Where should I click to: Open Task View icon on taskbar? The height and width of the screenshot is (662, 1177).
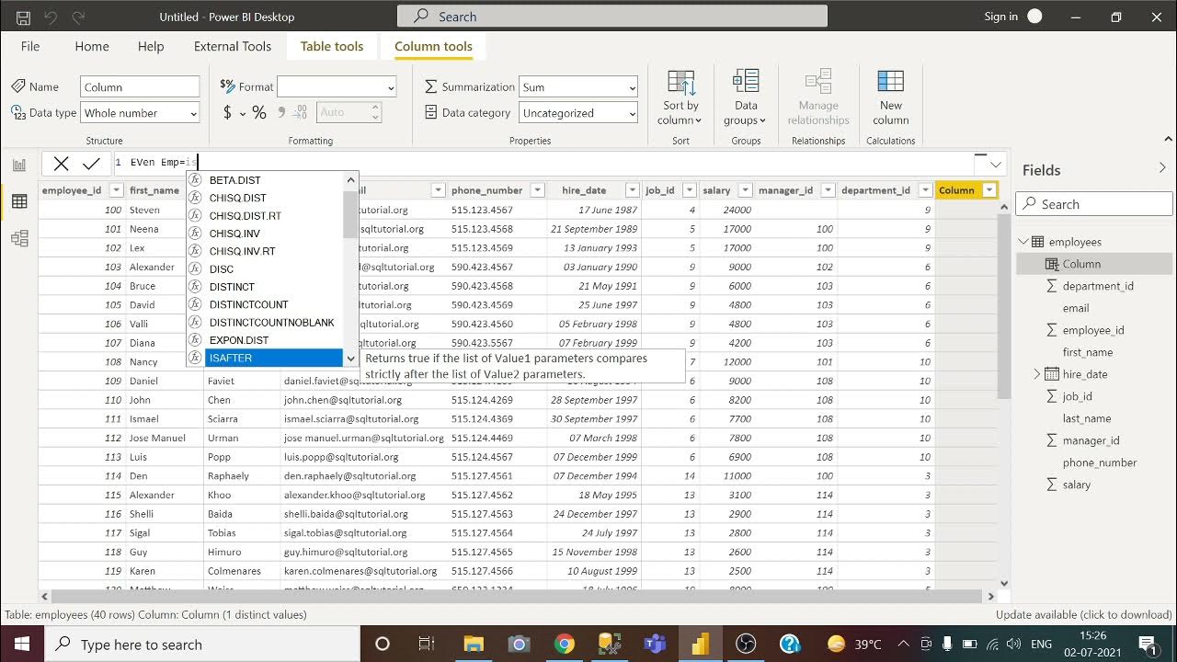427,644
